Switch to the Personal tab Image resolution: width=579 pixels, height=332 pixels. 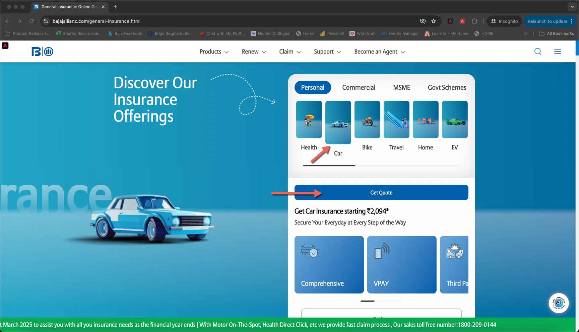313,87
